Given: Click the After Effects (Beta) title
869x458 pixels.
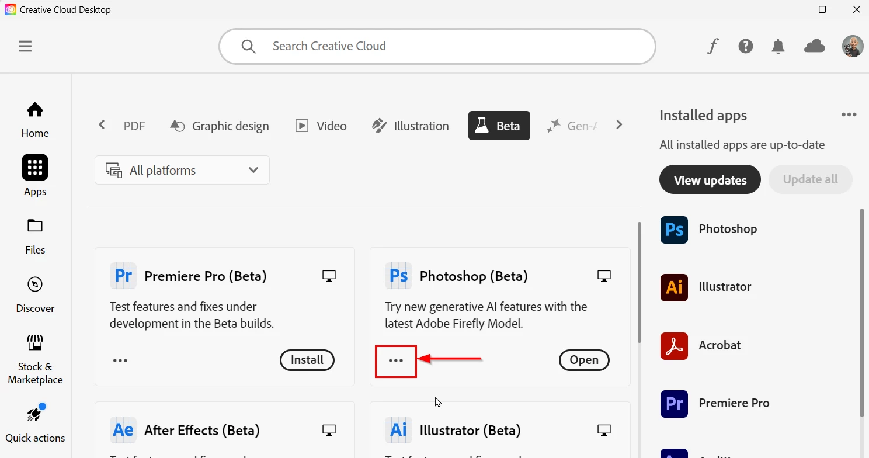Looking at the screenshot, I should [x=202, y=431].
